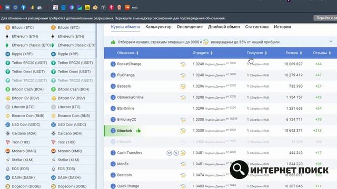Open info icon for Bestcoin
The width and height of the screenshot is (337, 189).
click(113, 175)
